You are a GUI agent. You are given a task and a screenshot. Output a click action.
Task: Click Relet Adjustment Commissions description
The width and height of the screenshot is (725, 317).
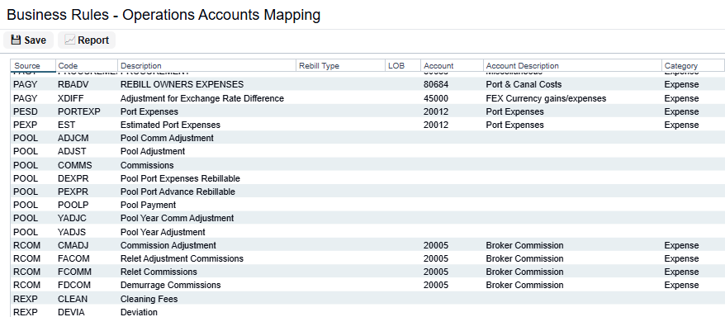click(182, 258)
